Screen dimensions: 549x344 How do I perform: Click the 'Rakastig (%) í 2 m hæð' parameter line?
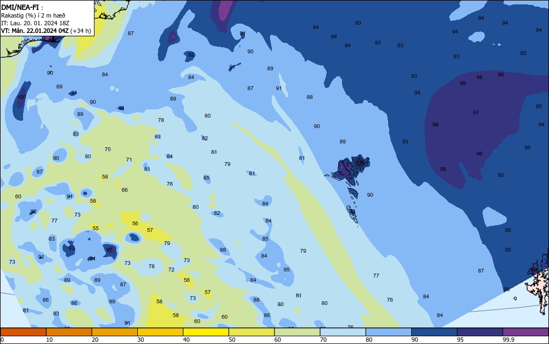point(33,15)
